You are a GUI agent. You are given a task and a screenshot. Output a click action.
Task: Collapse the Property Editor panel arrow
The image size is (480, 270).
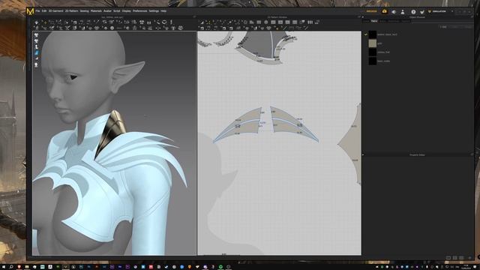(363, 155)
